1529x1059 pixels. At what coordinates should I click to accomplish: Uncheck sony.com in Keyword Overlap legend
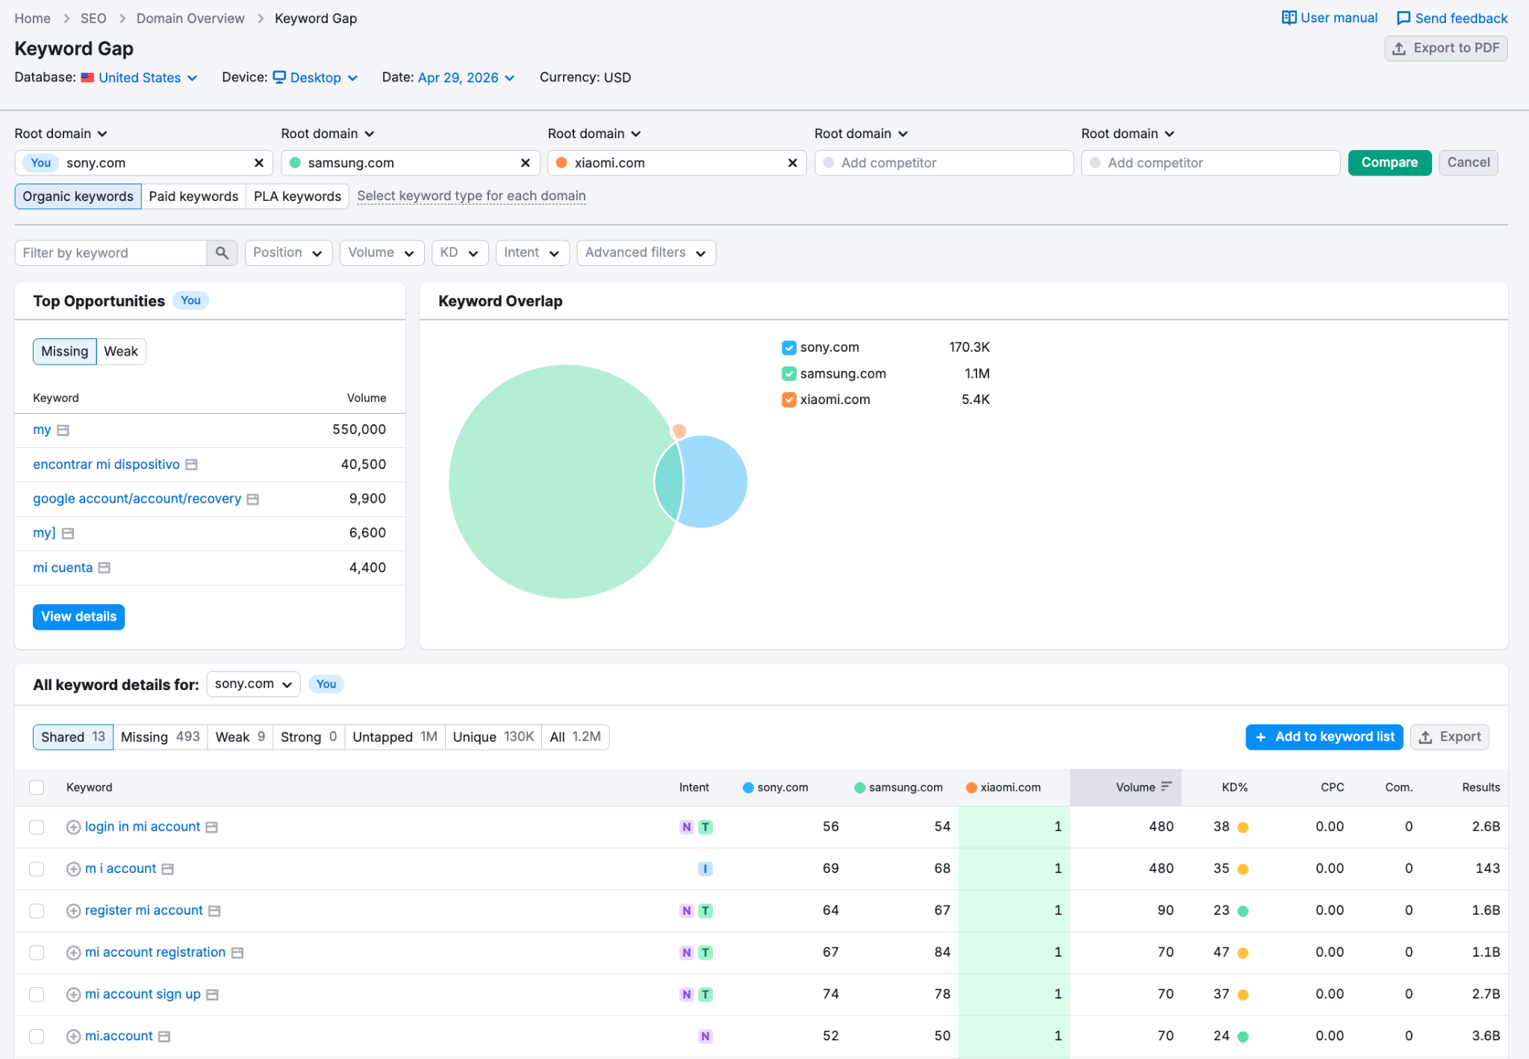coord(789,347)
